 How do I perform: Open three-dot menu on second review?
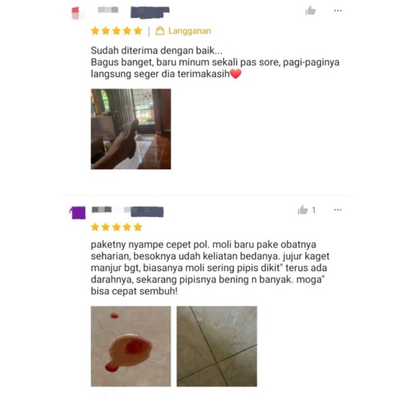(337, 210)
